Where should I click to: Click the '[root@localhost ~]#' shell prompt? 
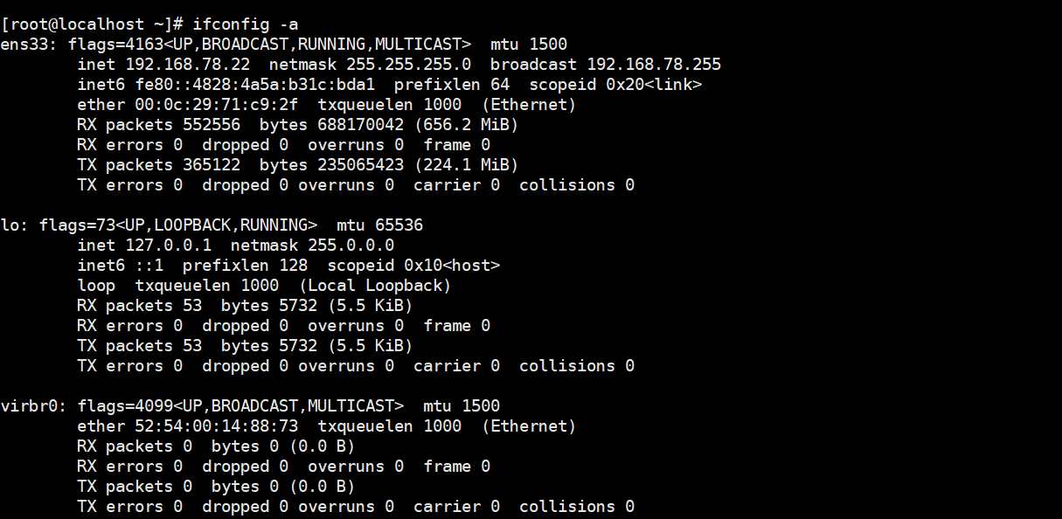pos(92,24)
